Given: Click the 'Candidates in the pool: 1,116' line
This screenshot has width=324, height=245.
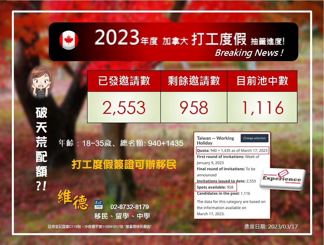Looking at the screenshot, I should tap(223, 193).
